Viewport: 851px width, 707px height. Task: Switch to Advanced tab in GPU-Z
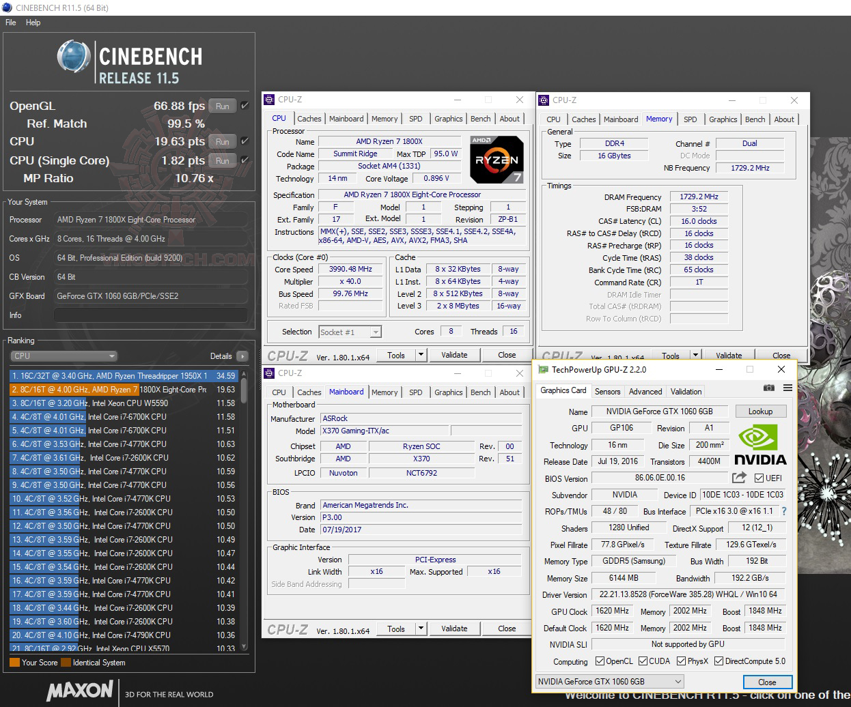(x=645, y=392)
